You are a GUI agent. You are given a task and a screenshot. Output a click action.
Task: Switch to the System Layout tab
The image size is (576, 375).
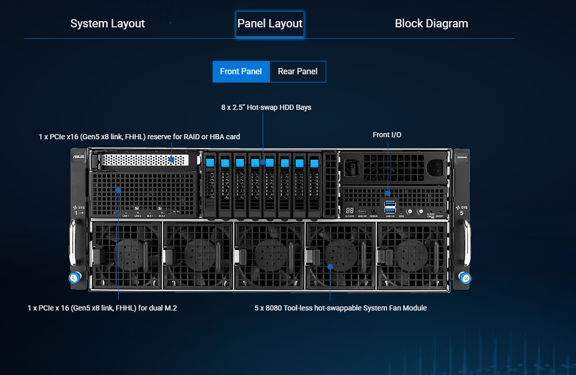point(107,23)
